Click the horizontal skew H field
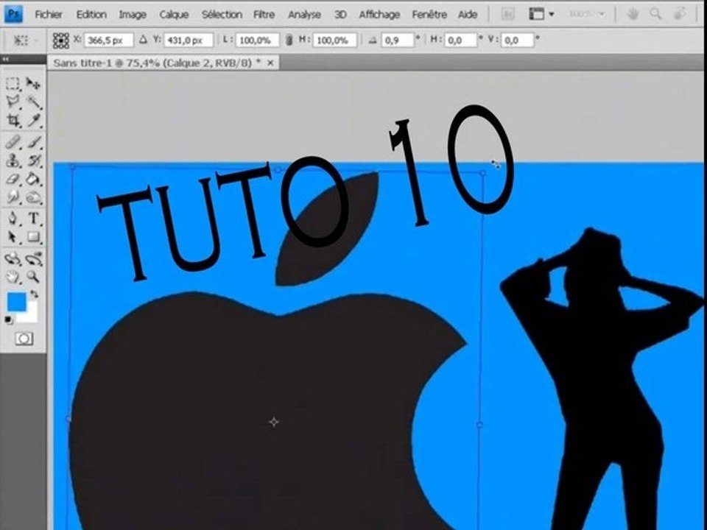707x530 pixels. pyautogui.click(x=460, y=40)
